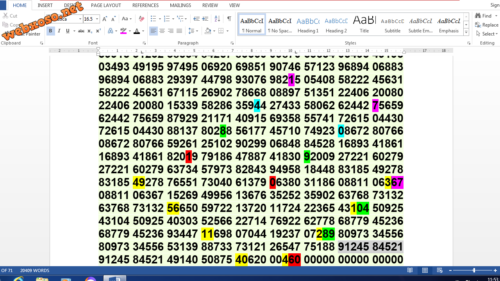Switch to Read Mode view
Screen dimensions: 500x281
(x=410, y=270)
